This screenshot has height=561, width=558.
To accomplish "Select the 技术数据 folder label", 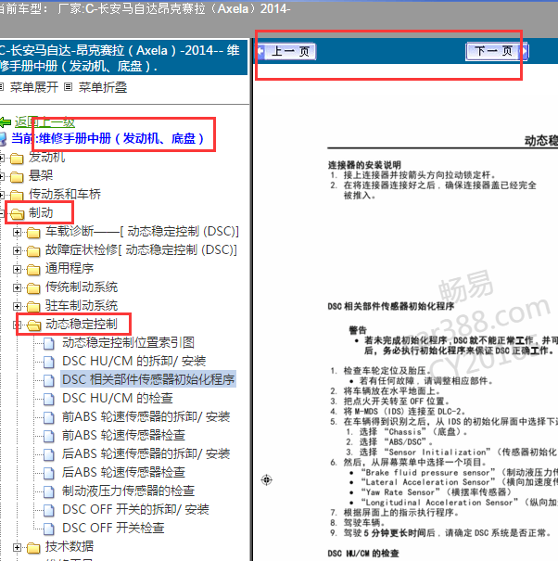I will (70, 546).
